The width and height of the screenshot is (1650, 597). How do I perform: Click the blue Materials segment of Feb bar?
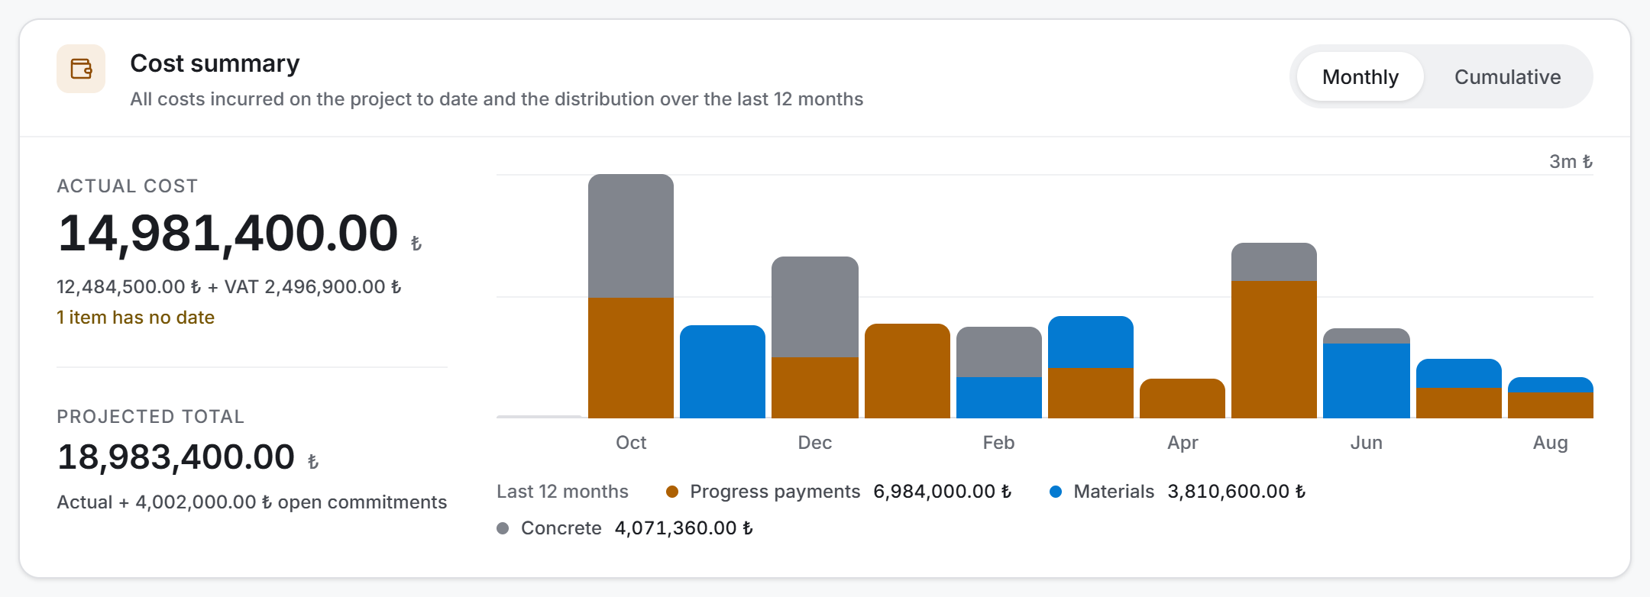(x=999, y=398)
